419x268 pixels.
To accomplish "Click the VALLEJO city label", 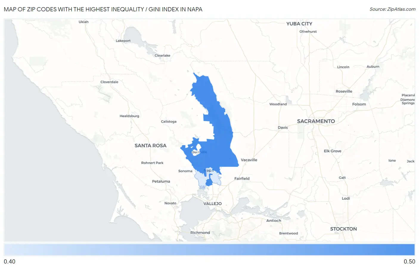I will 212,204.
